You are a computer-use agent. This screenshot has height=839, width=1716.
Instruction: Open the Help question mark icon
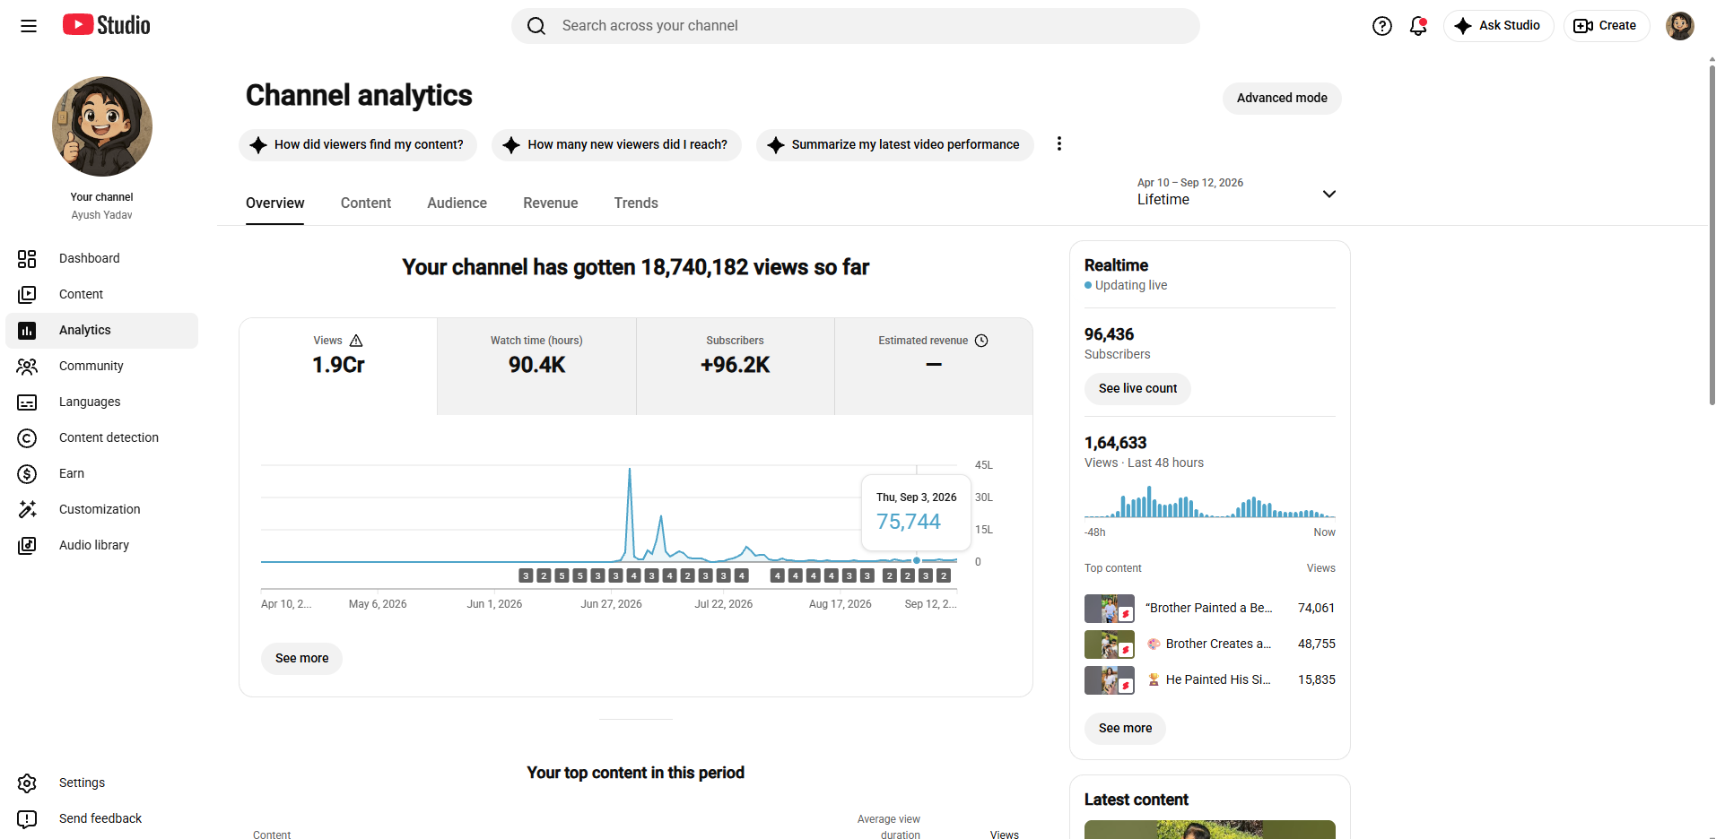[1382, 26]
